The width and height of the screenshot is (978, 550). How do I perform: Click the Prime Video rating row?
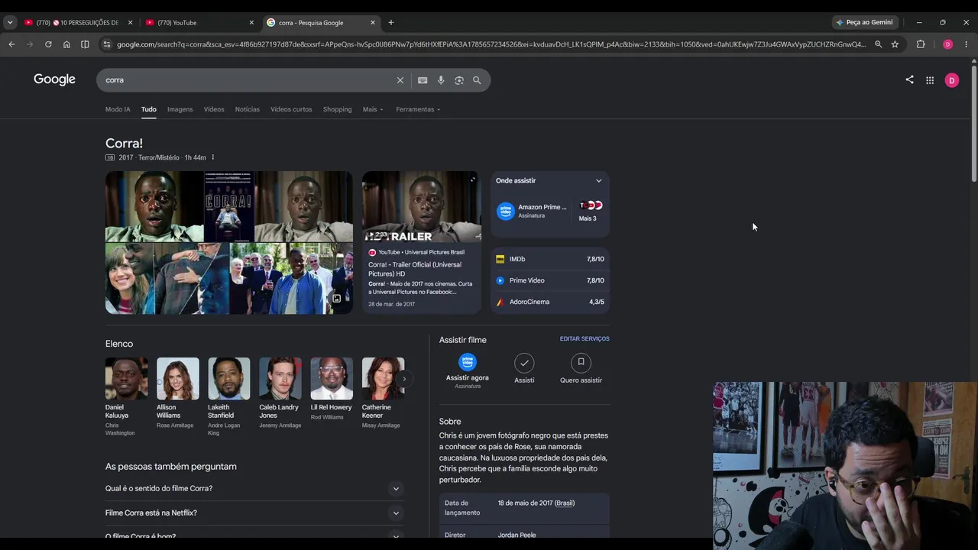(550, 280)
